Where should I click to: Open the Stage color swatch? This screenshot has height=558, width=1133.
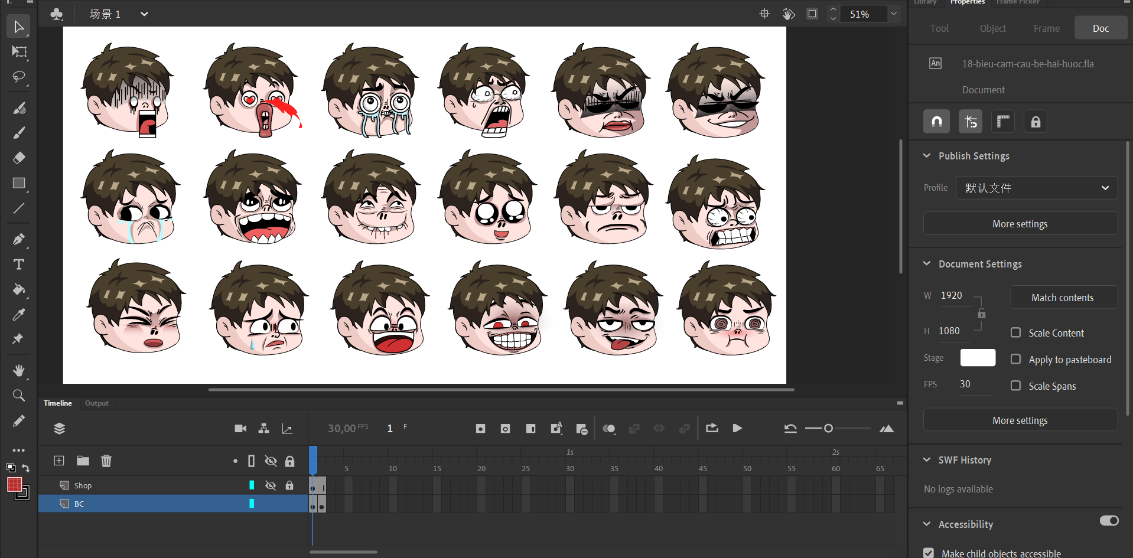[978, 358]
